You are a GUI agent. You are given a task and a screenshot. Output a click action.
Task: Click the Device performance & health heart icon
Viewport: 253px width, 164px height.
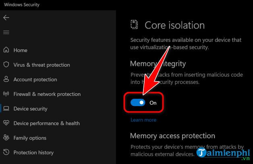(6, 123)
